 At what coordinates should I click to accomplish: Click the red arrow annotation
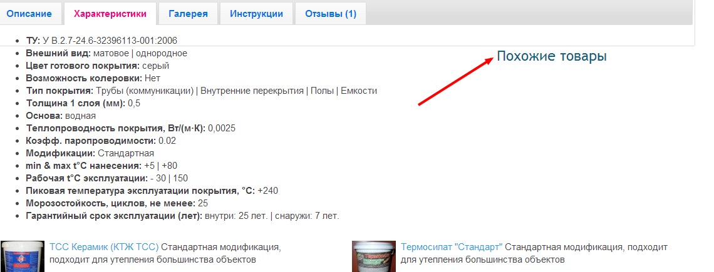pyautogui.click(x=456, y=81)
